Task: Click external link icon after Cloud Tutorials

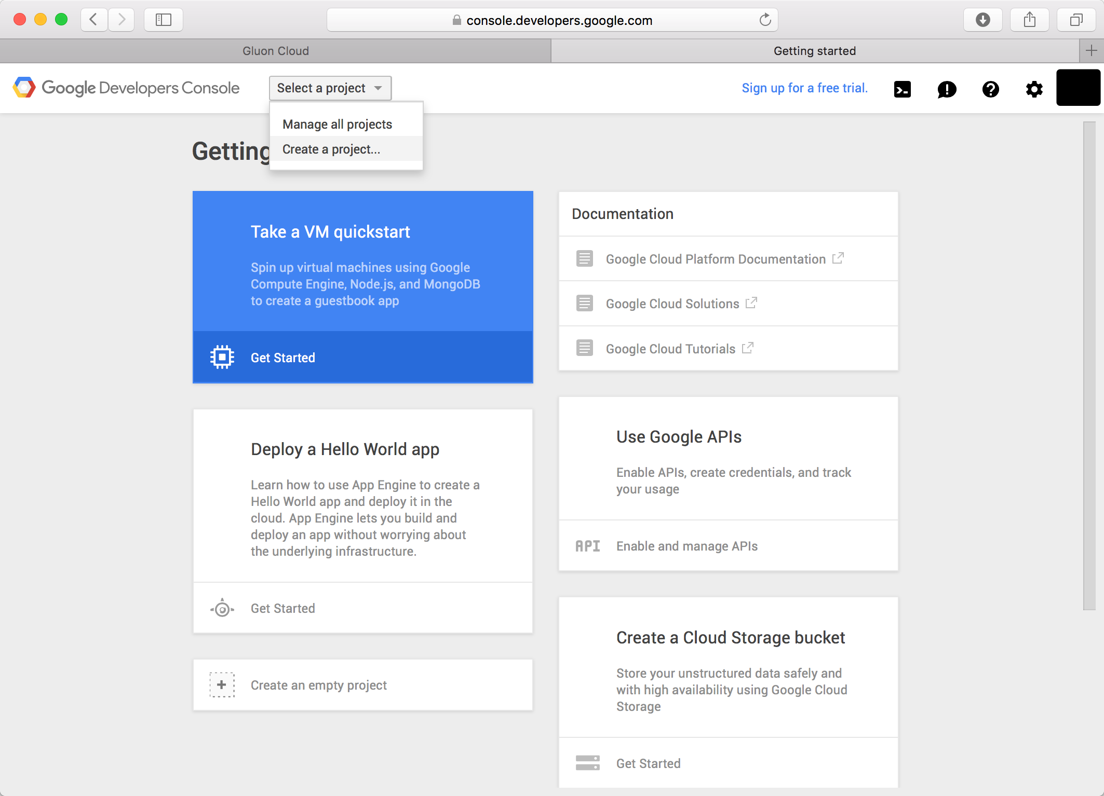Action: click(748, 348)
